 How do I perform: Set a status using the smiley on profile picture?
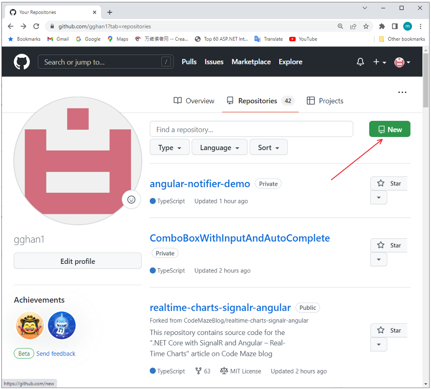tap(131, 199)
